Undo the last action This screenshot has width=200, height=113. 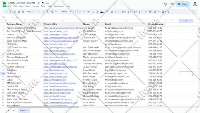(x=10, y=12)
